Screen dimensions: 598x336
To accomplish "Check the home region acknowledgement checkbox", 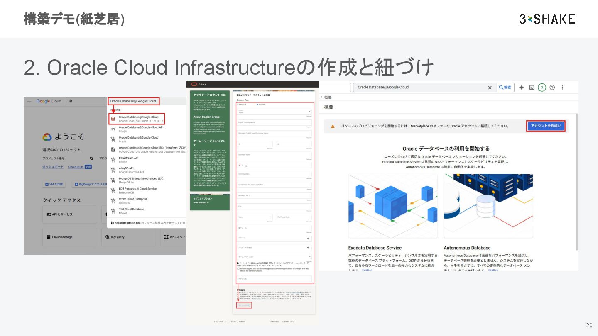I will tap(238, 268).
